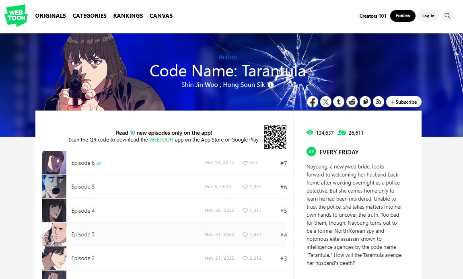The image size is (463, 279).
Task: Click the WEBTOON logo
Action: (16, 15)
